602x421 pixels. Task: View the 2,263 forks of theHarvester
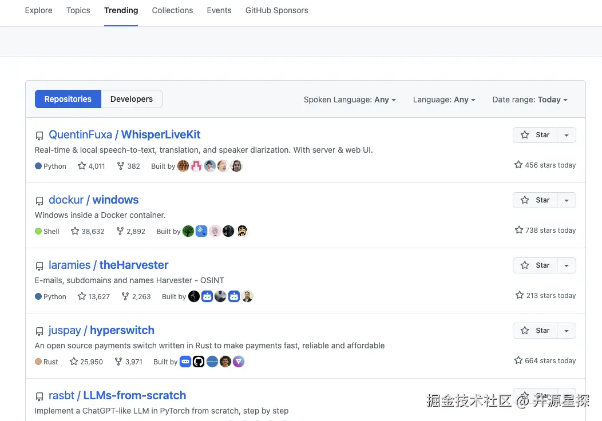(x=136, y=297)
